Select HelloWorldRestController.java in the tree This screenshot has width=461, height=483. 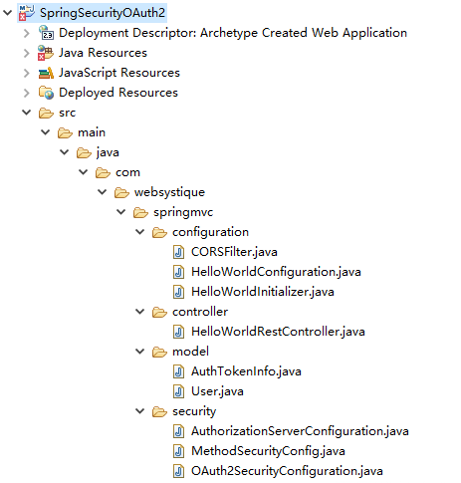click(x=278, y=332)
